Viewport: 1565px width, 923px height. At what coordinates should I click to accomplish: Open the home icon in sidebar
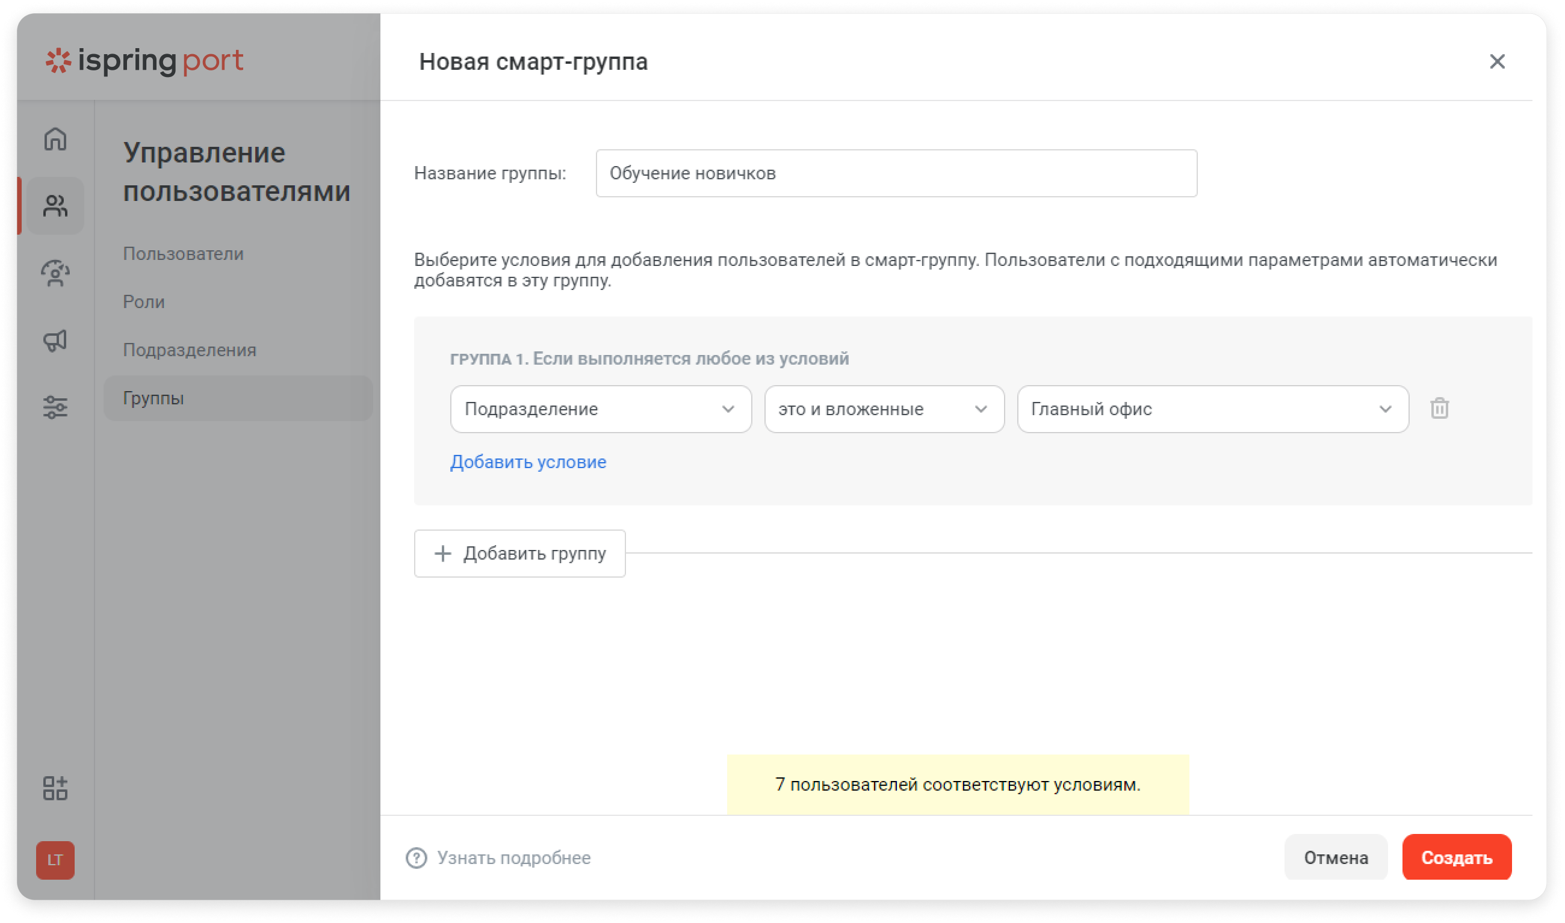55,139
